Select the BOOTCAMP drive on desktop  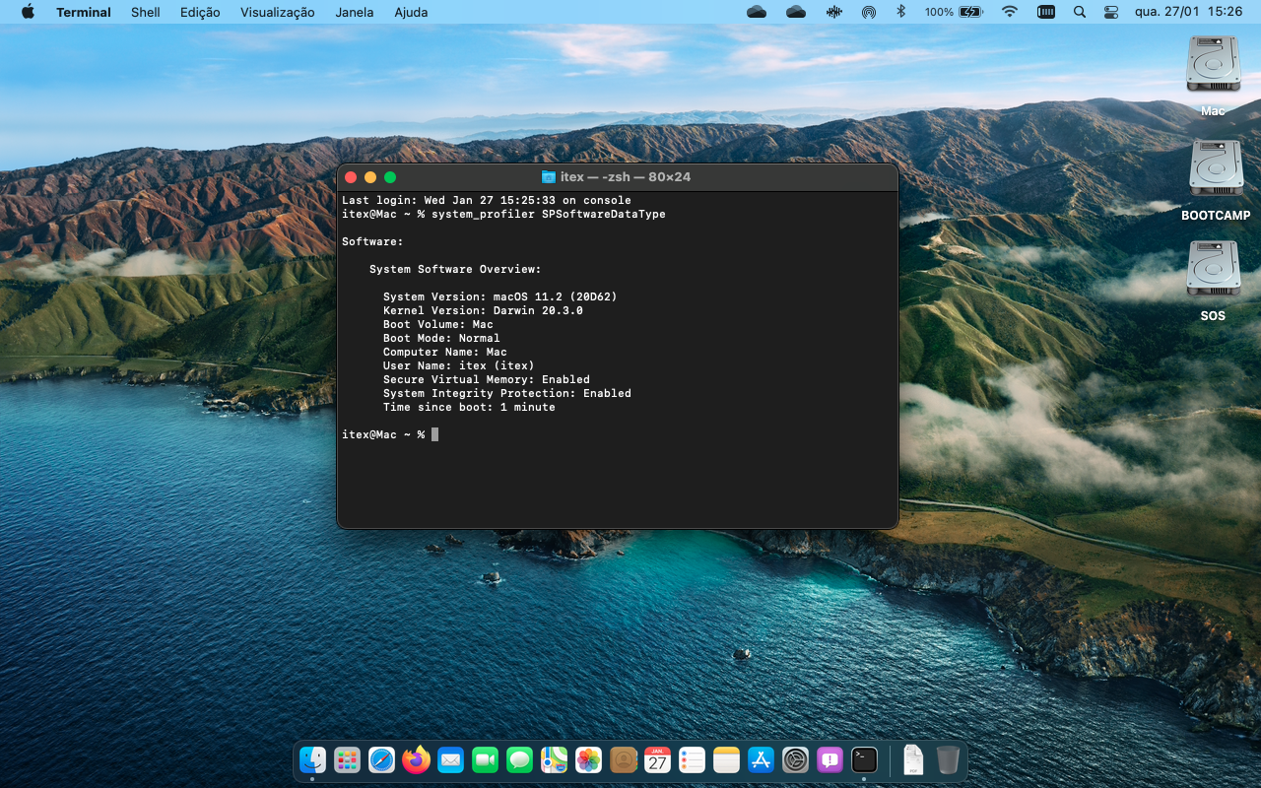coord(1215,168)
